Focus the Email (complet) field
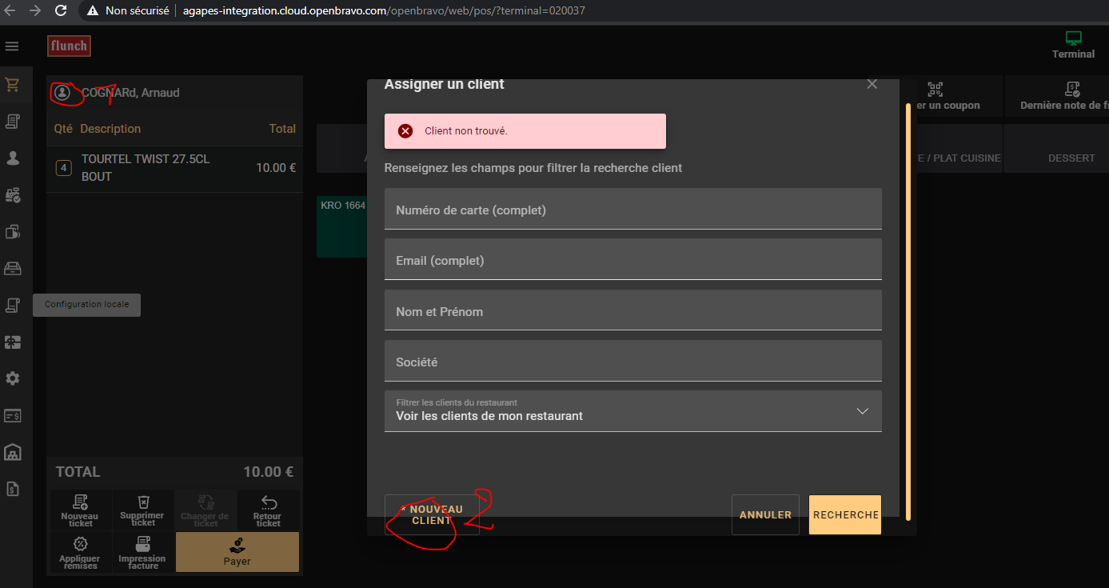This screenshot has width=1109, height=588. point(632,259)
